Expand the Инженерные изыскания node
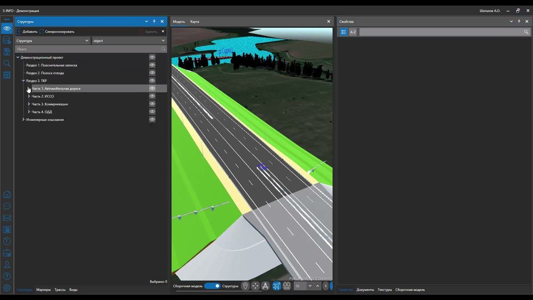 (23, 120)
